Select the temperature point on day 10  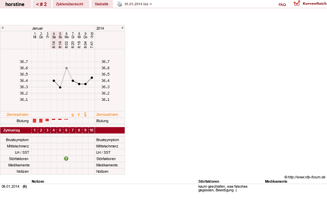click(92, 78)
